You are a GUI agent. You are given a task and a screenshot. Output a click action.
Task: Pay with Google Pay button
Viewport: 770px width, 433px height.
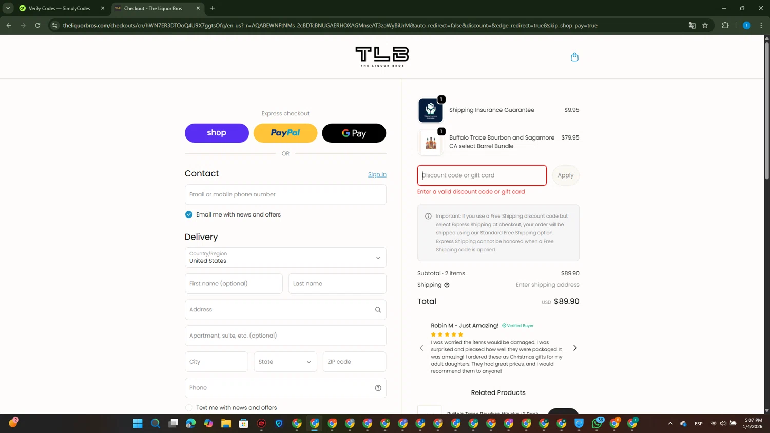pyautogui.click(x=354, y=133)
